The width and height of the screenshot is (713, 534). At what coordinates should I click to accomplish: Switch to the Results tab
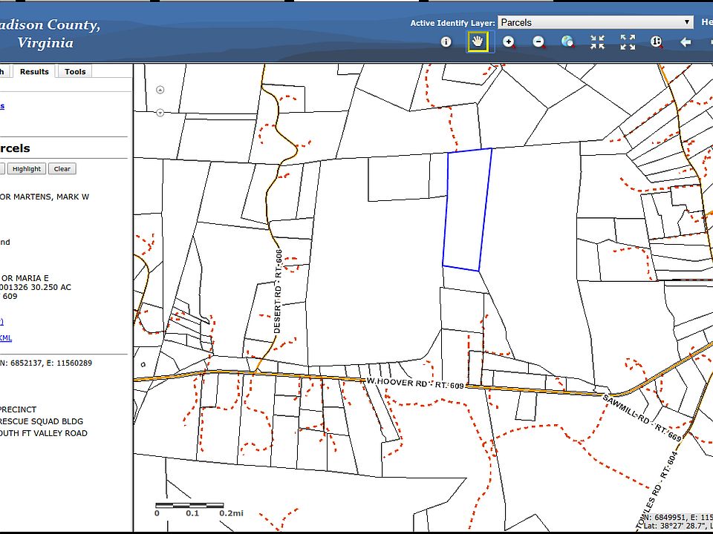(x=34, y=71)
